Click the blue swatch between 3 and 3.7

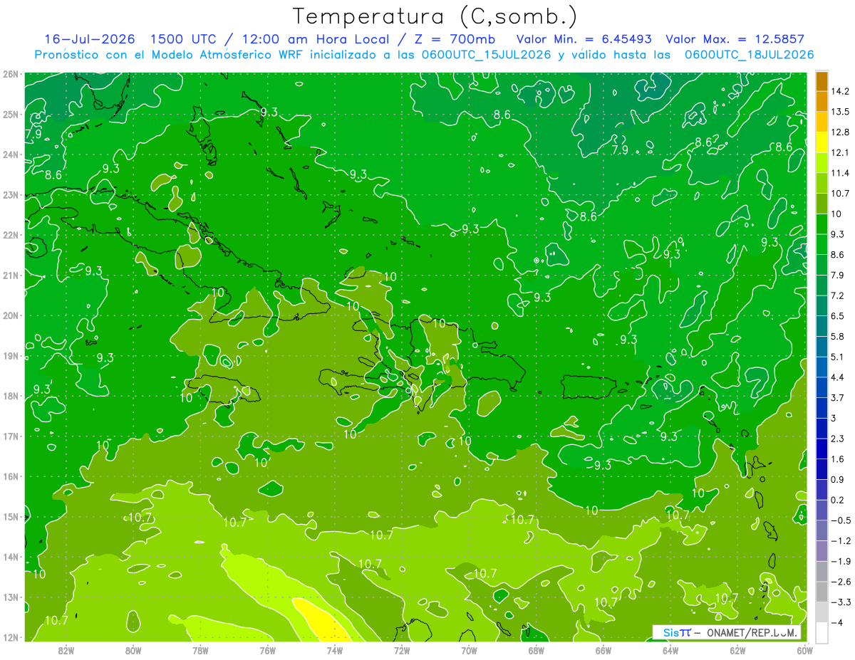click(821, 408)
